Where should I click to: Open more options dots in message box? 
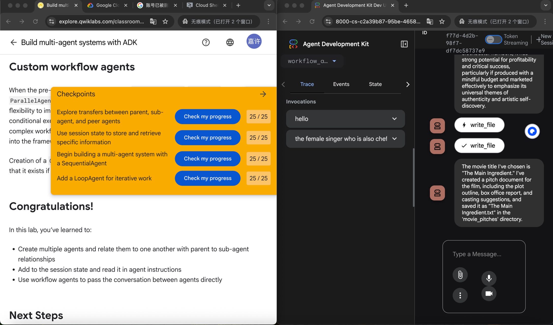[x=460, y=295]
